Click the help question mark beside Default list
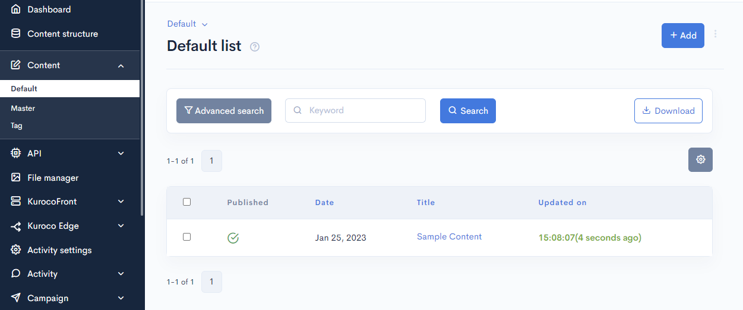The width and height of the screenshot is (743, 310). [255, 47]
